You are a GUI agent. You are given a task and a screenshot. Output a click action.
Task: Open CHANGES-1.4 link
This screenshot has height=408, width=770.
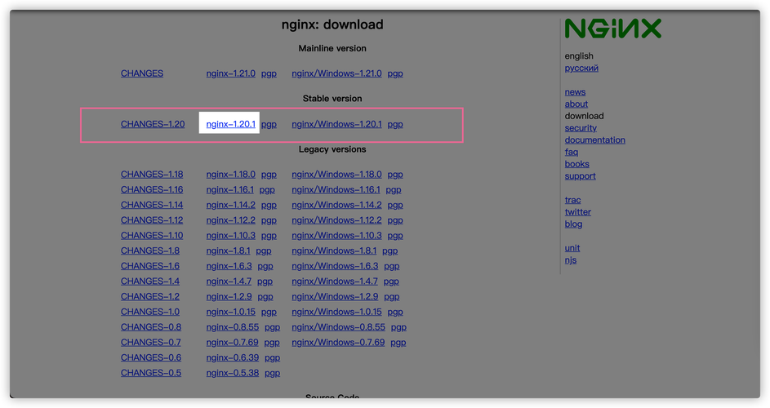tap(149, 281)
